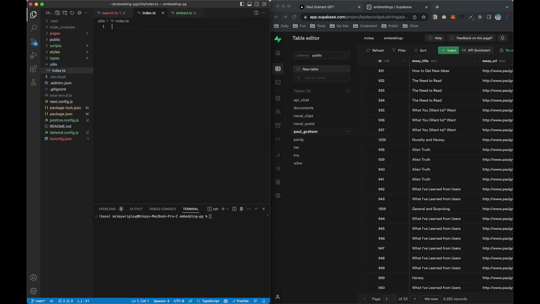Check the row with id 932

[362, 81]
